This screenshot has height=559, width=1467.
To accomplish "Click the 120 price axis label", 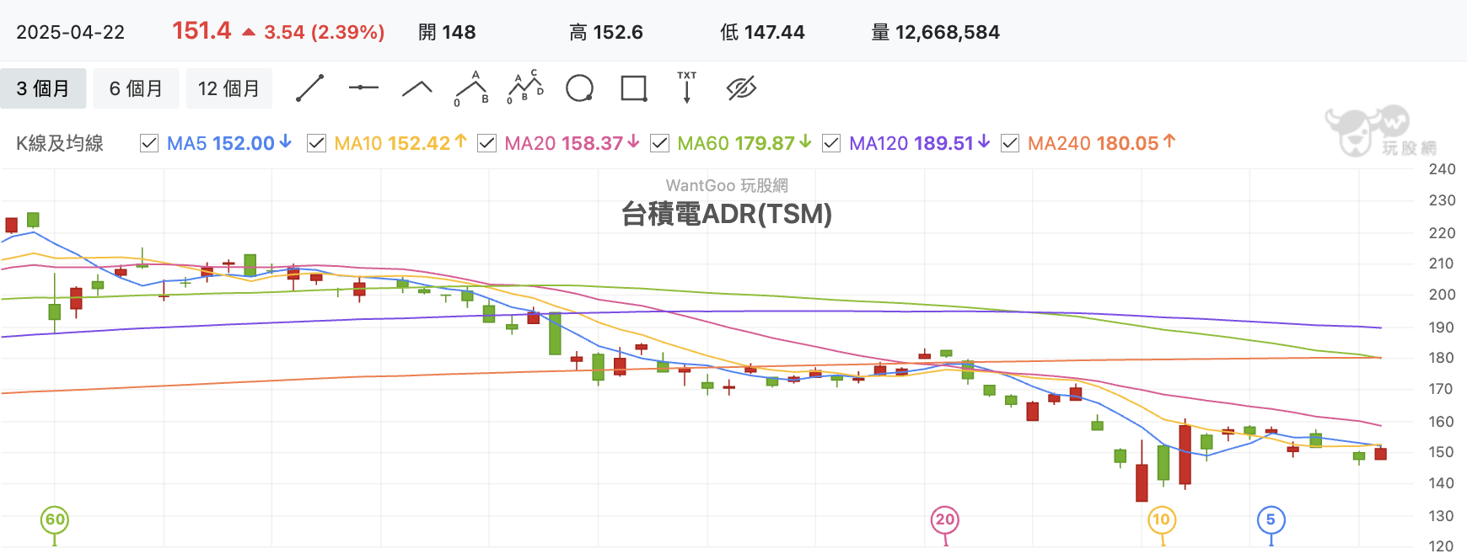I will (x=1442, y=546).
